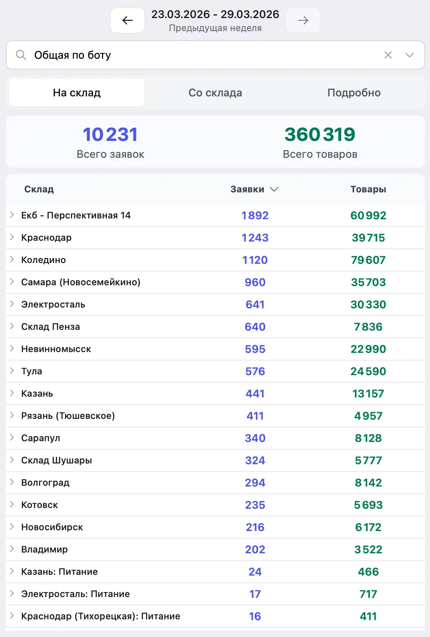
Task: Expand the 'Самара (Новосемейкино)' row
Action: click(x=12, y=282)
